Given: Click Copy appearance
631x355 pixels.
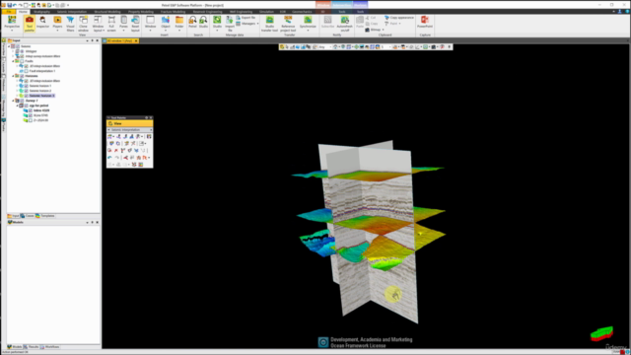Looking at the screenshot, I should pos(398,18).
